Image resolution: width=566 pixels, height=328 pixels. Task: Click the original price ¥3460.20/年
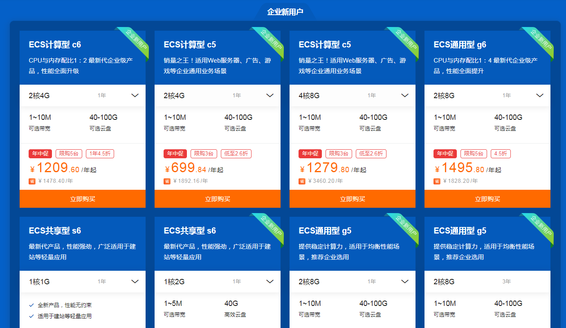point(326,181)
